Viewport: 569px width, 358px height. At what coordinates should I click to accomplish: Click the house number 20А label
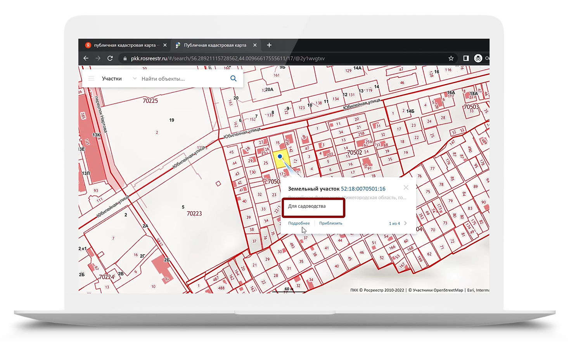coord(269,90)
